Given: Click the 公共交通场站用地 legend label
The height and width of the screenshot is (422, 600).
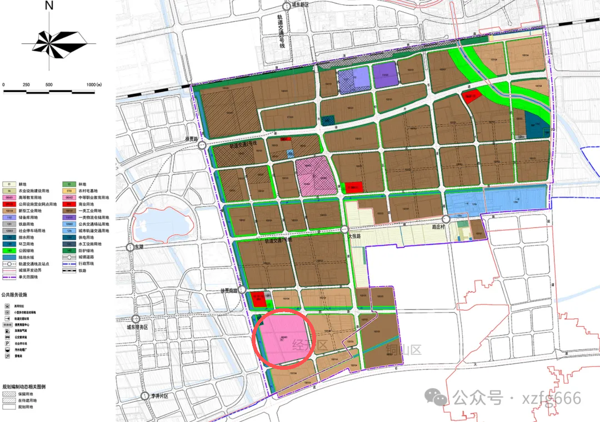Looking at the screenshot, I should 94,224.
